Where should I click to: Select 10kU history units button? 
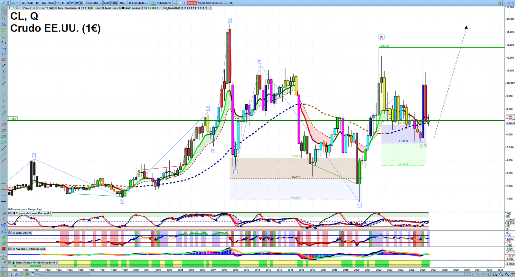point(114,3)
